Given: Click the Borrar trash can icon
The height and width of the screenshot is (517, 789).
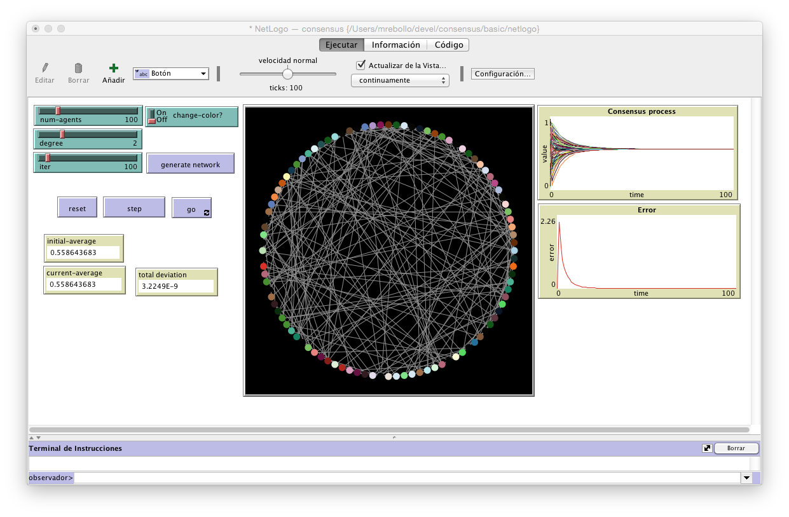Looking at the screenshot, I should tap(78, 68).
